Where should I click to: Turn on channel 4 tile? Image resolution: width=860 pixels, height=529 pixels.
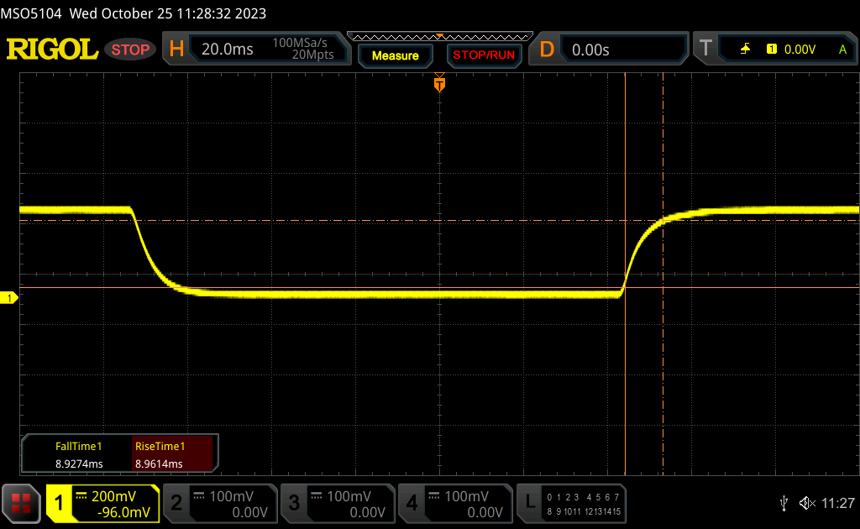point(454,504)
